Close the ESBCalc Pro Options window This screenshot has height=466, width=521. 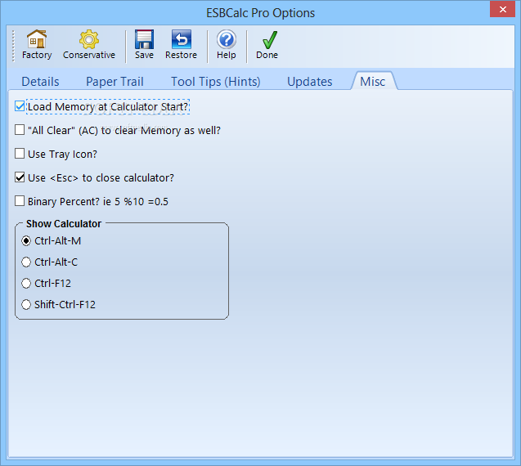502,9
